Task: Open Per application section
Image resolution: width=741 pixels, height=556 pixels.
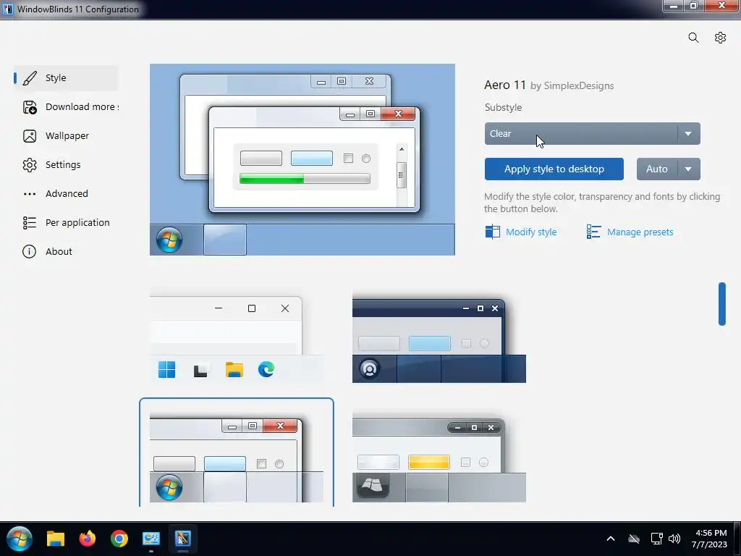Action: (66, 223)
